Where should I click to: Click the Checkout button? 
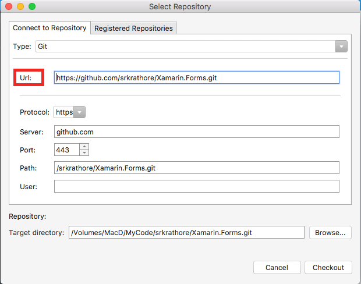click(328, 267)
